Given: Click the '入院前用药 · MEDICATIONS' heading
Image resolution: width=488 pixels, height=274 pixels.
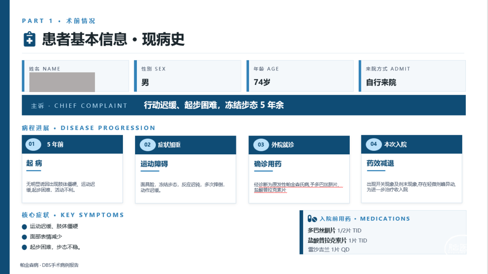Looking at the screenshot, I should [365, 219].
